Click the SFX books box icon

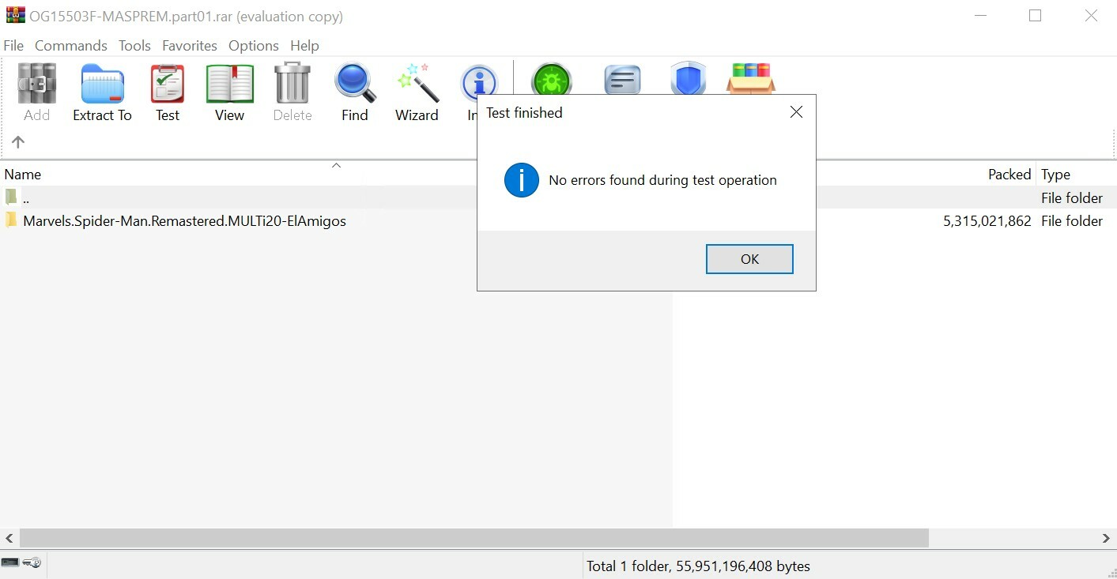point(750,78)
